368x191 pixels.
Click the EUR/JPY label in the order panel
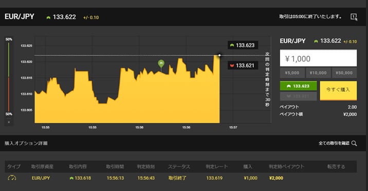pos(292,41)
